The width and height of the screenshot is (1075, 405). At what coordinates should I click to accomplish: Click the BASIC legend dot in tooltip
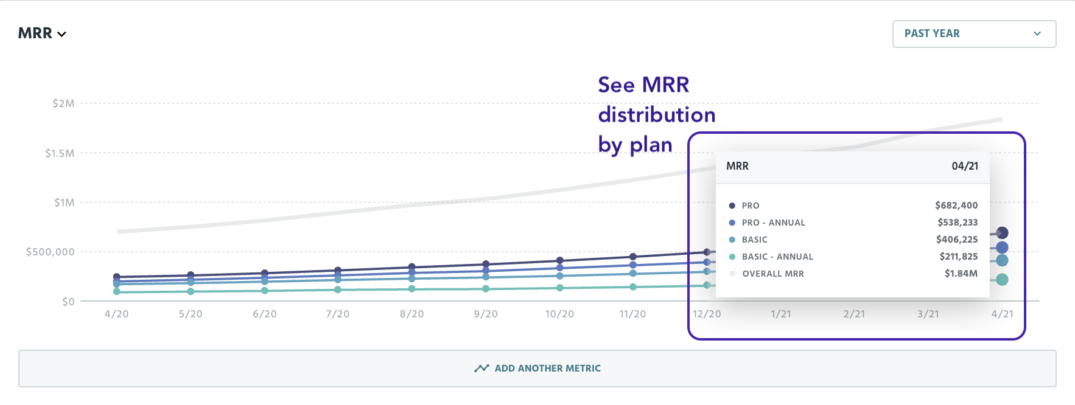732,240
